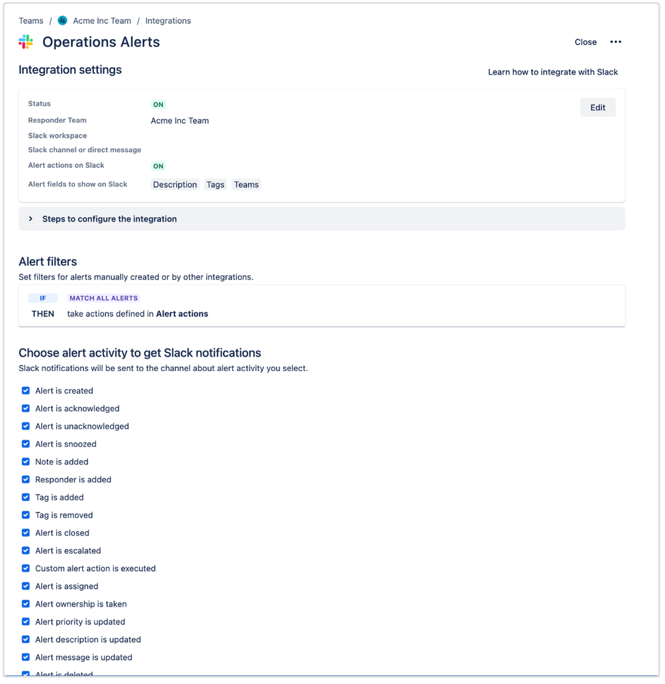Click Slack channel or direct message label
665x684 pixels.
click(85, 150)
